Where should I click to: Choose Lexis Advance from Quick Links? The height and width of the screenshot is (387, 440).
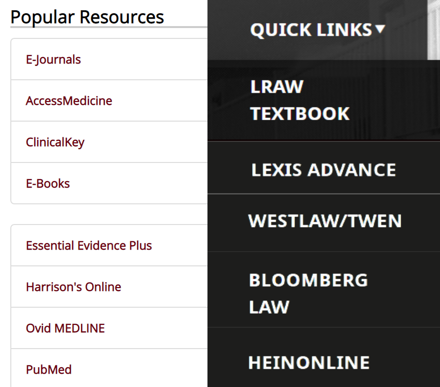[x=323, y=170]
